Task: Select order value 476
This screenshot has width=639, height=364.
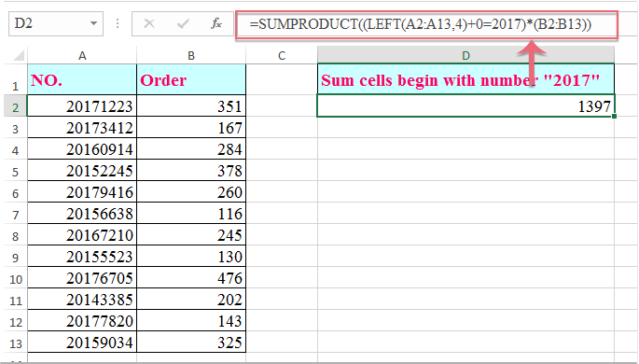Action: coord(191,278)
